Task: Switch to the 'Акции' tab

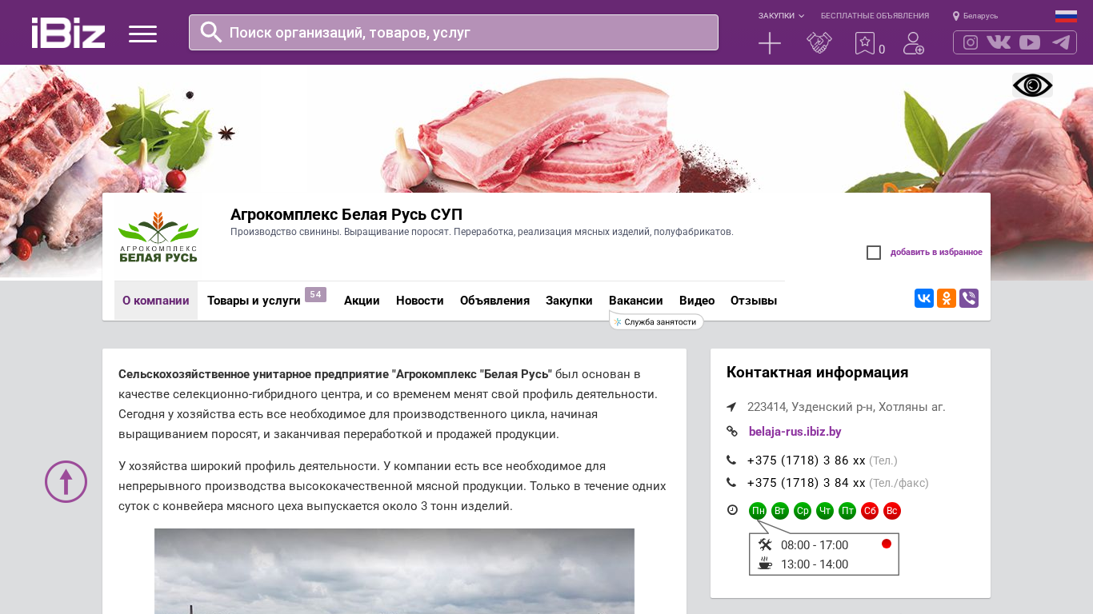Action: 362,301
